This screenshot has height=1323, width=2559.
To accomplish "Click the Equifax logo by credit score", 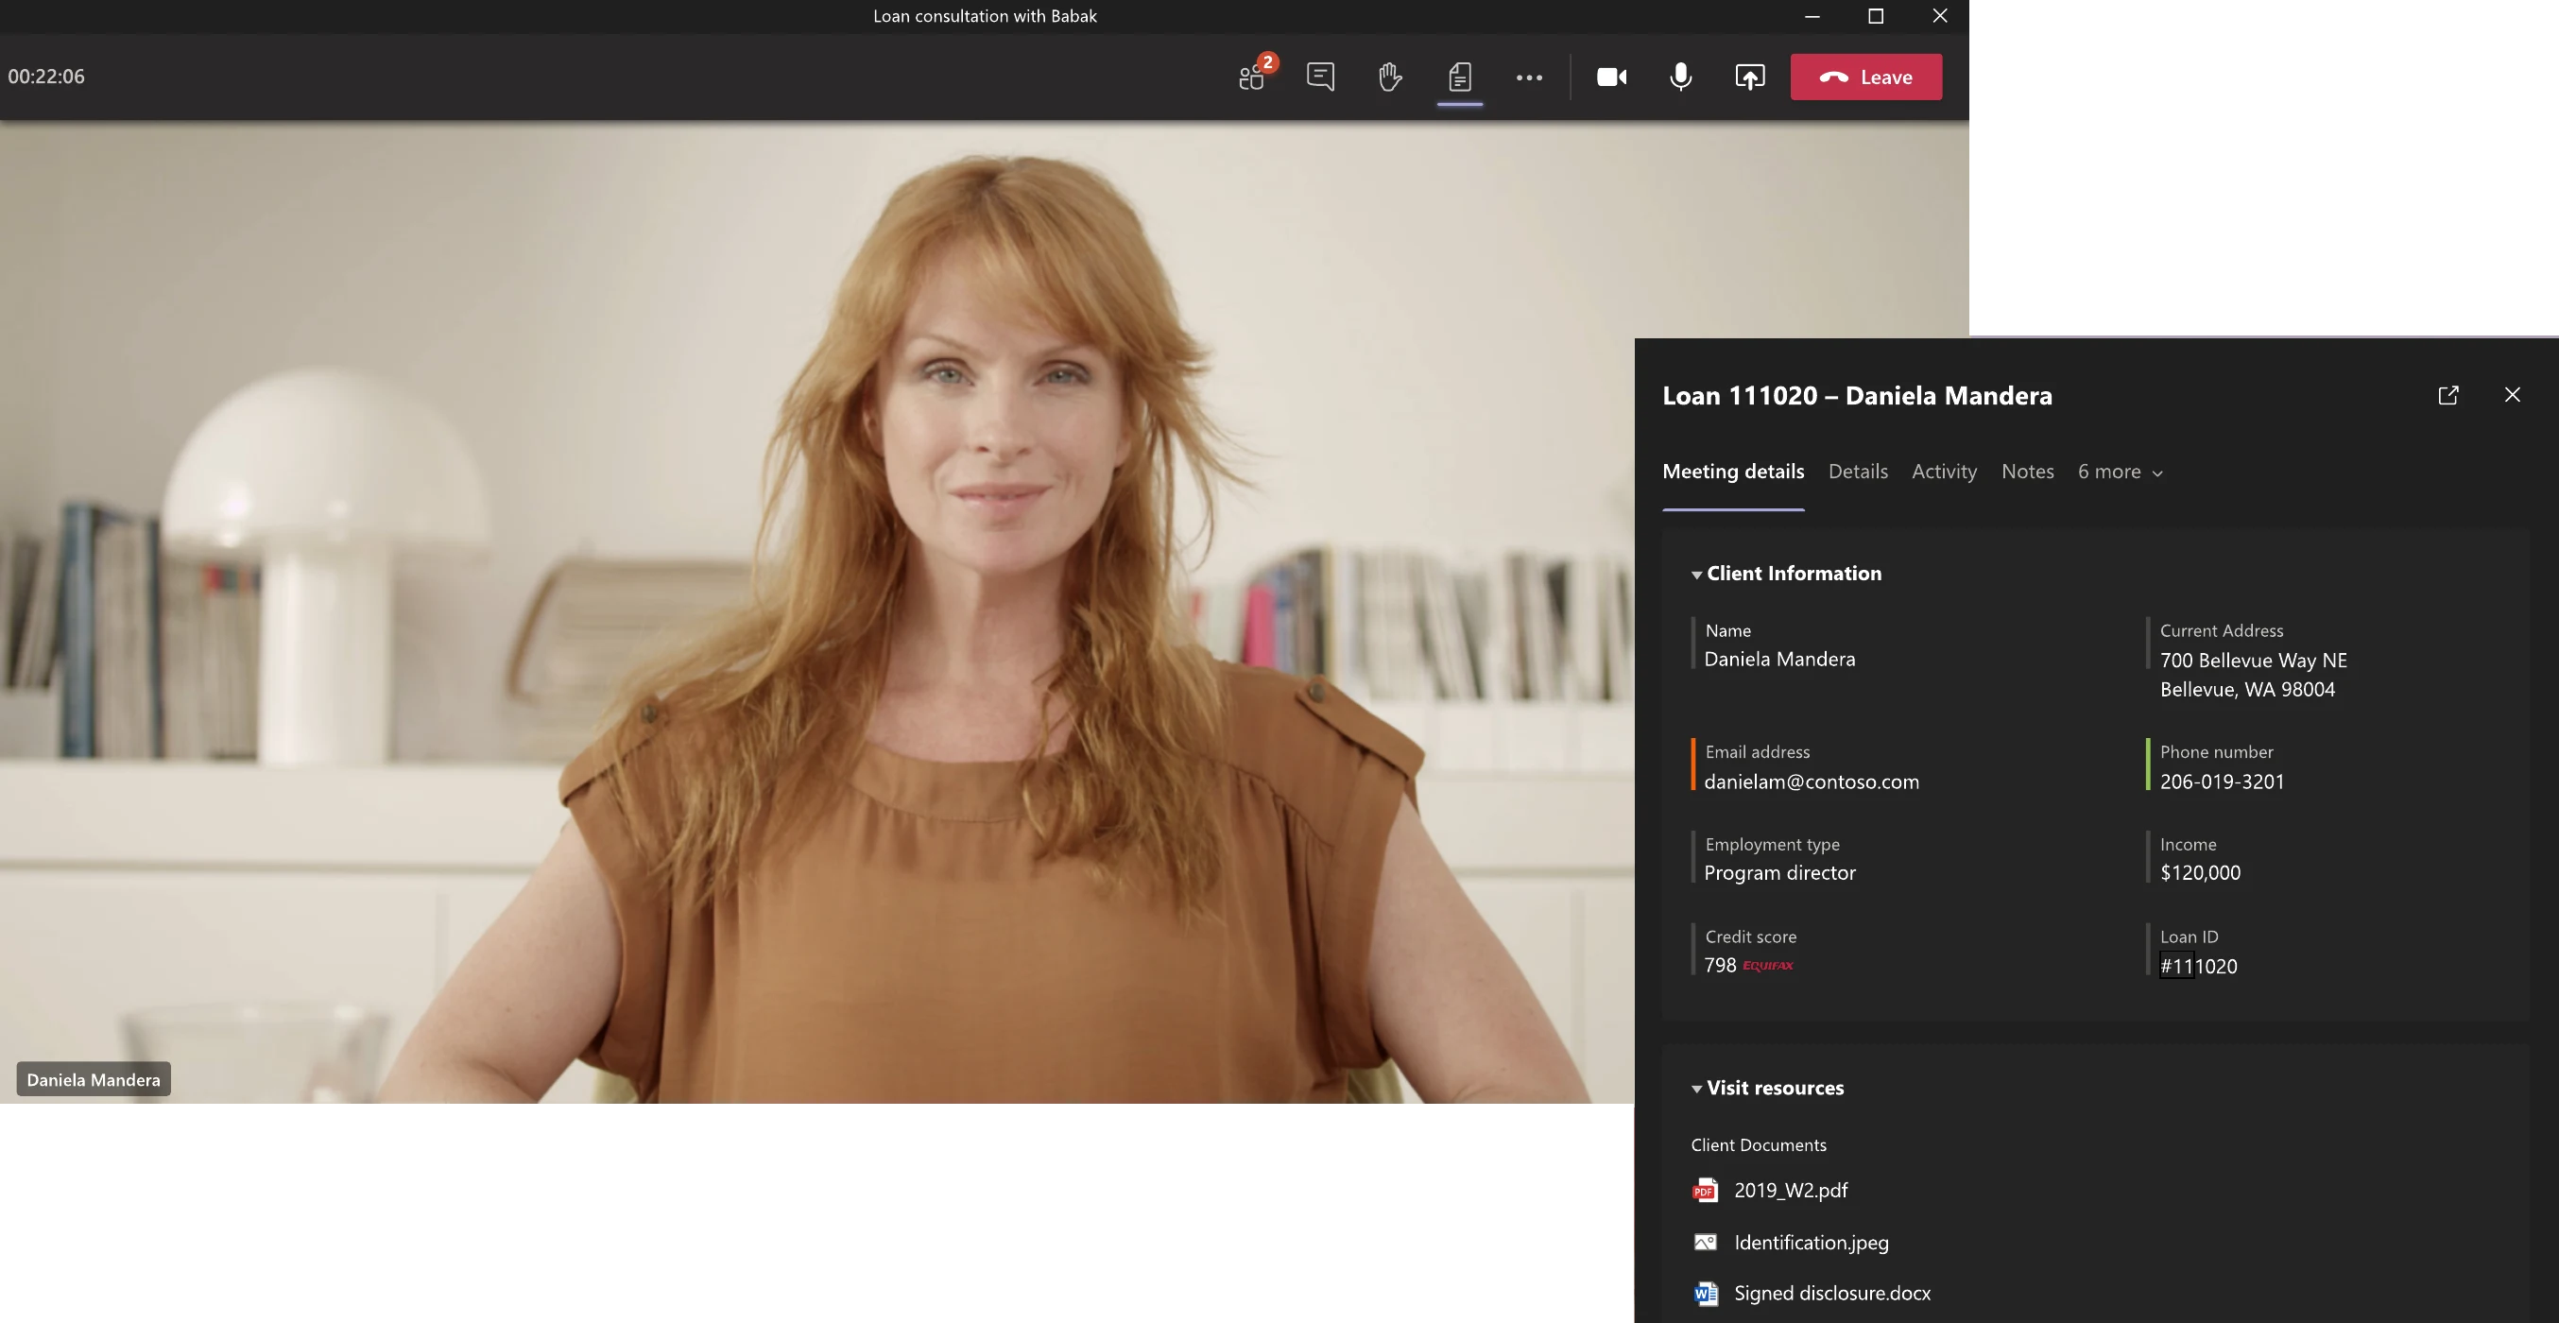I will tap(1767, 966).
